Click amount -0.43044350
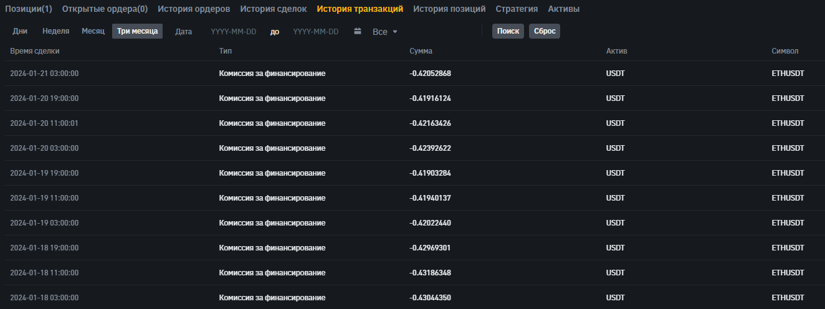 tap(430, 298)
